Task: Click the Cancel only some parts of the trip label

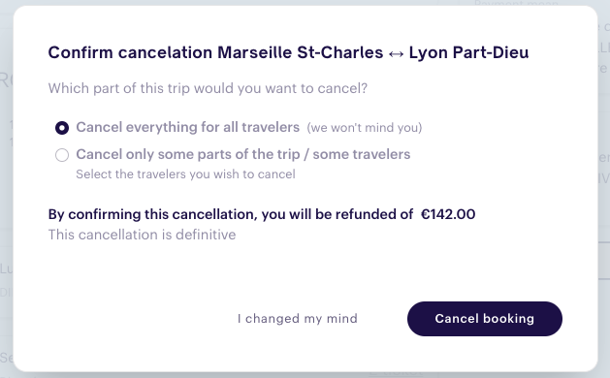Action: [x=243, y=154]
